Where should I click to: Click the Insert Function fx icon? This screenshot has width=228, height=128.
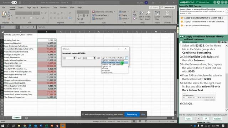[33, 27]
